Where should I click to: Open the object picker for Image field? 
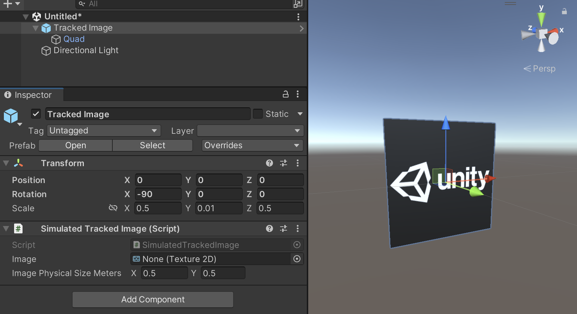pos(297,259)
